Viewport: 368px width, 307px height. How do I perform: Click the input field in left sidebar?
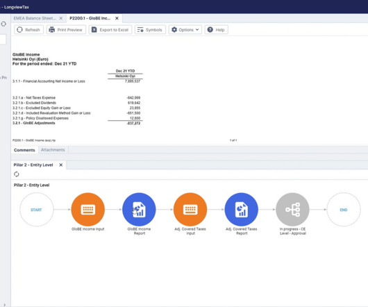click(3, 40)
